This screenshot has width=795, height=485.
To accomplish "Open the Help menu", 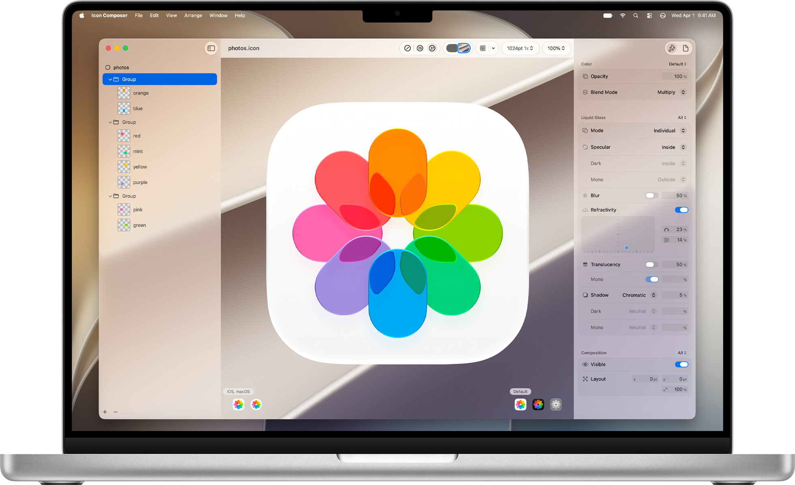I will 240,15.
